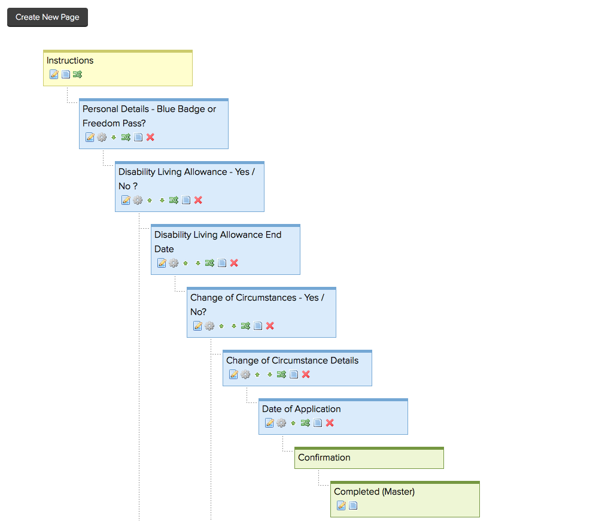Edit the Instructions page via pencil icon
This screenshot has height=521, width=599.
pos(54,74)
